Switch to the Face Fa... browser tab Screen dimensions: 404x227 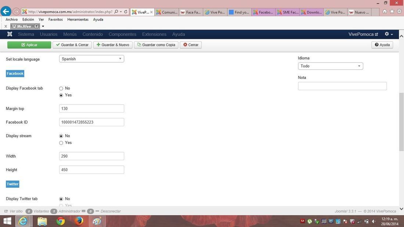pyautogui.click(x=191, y=12)
